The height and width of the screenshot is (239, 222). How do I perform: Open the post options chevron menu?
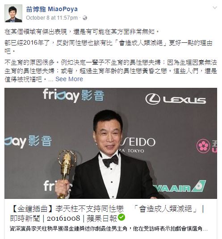215,8
